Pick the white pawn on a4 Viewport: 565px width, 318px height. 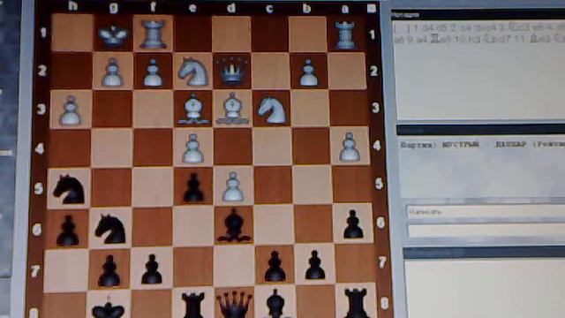click(x=349, y=147)
